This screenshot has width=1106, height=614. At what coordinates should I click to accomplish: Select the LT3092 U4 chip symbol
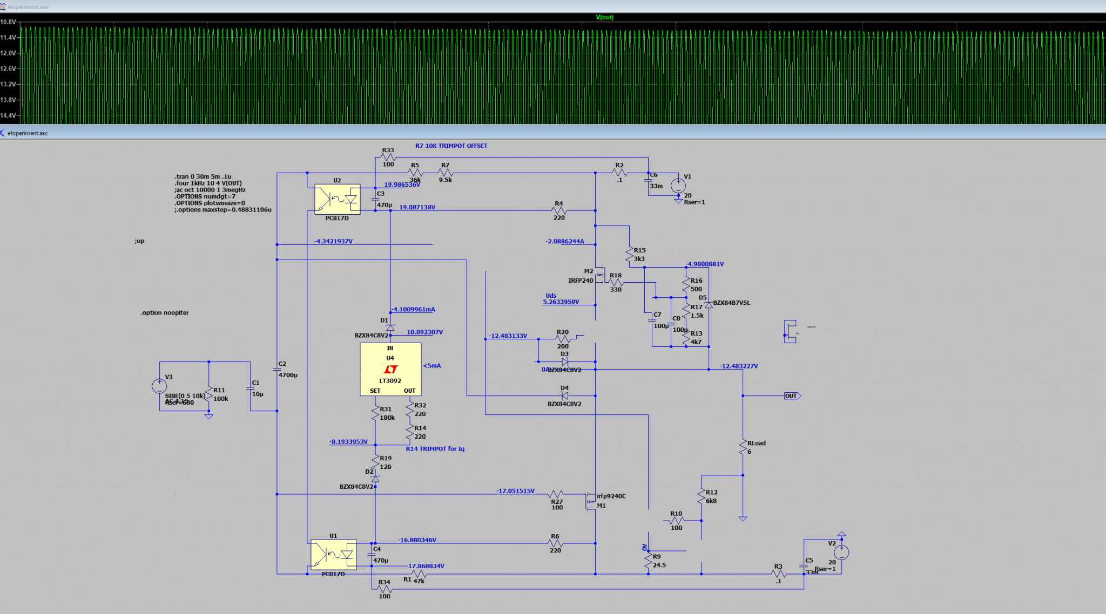[x=390, y=370]
